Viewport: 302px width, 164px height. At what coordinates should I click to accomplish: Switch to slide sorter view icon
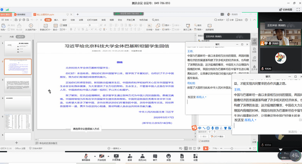[190, 148]
